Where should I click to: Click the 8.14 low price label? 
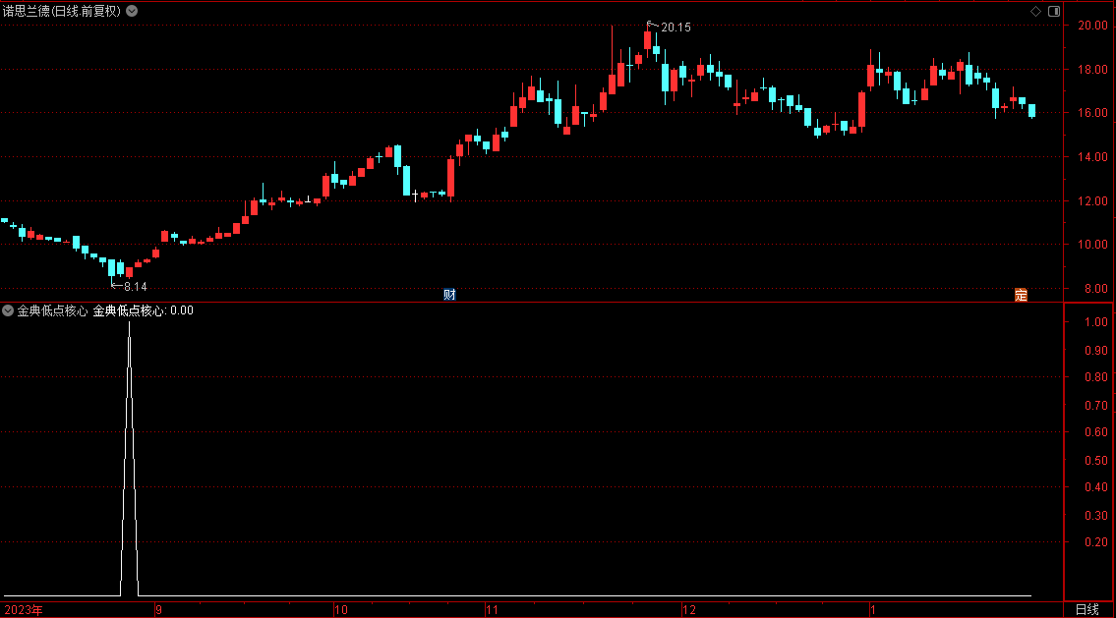click(136, 287)
